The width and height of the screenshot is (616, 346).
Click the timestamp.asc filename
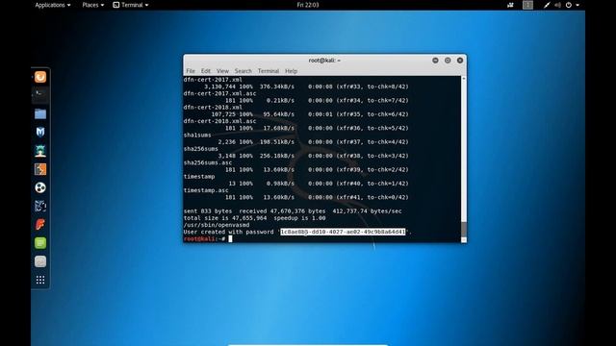click(206, 190)
